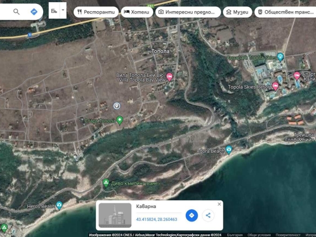Open Диво къмпингуване camping pin

click(106, 183)
